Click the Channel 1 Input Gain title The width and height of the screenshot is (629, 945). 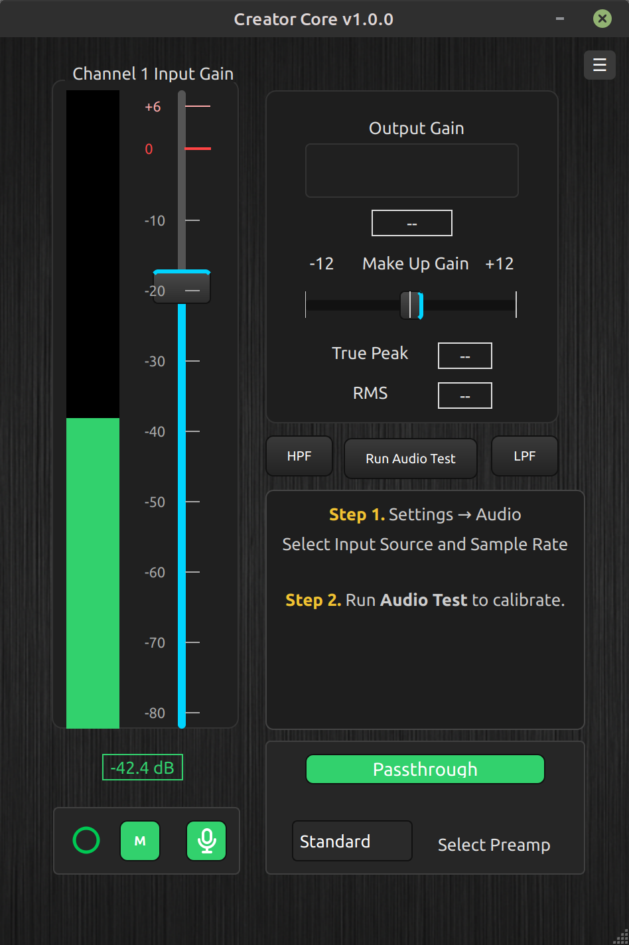point(153,74)
